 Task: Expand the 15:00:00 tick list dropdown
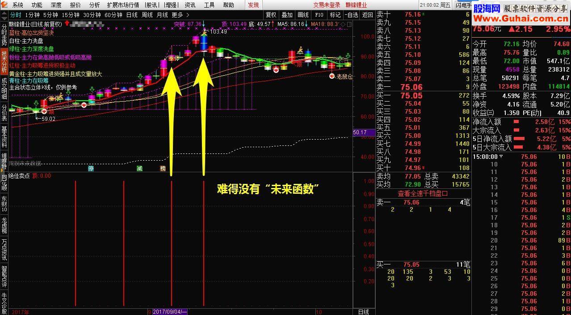tap(501, 157)
